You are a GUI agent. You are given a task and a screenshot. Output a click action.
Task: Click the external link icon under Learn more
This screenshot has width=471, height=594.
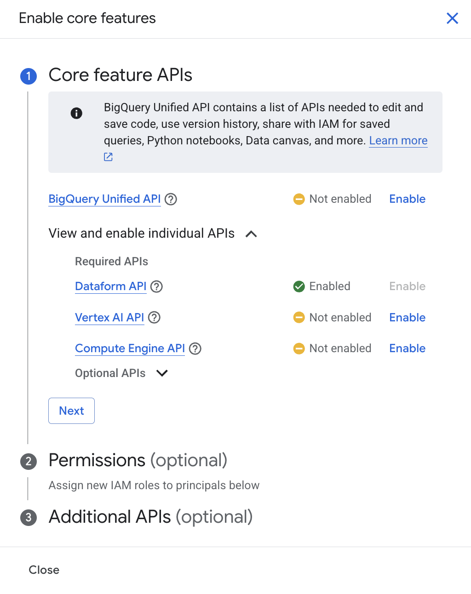pos(108,157)
